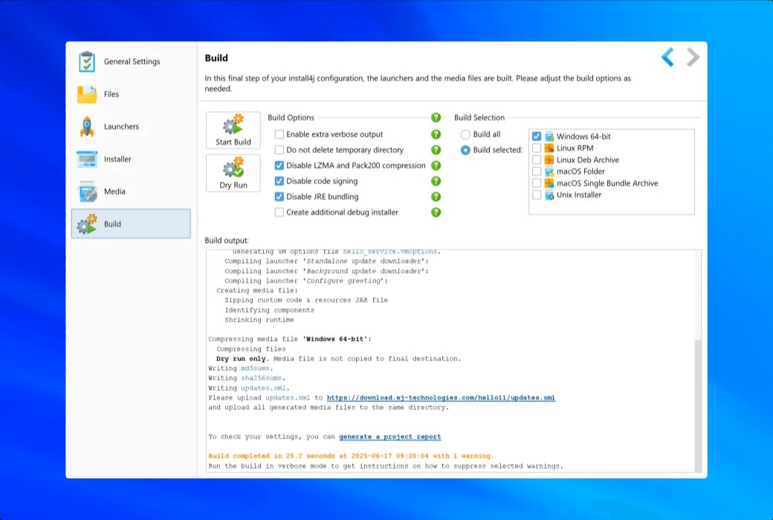Image resolution: width=773 pixels, height=520 pixels.
Task: Select the Launchers rocket icon
Action: point(87,127)
